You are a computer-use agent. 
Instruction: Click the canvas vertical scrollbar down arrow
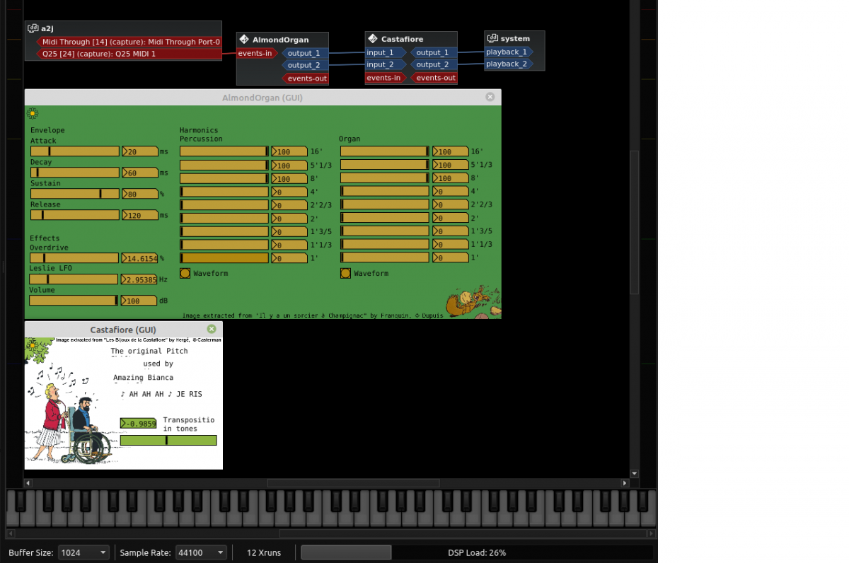click(x=634, y=474)
